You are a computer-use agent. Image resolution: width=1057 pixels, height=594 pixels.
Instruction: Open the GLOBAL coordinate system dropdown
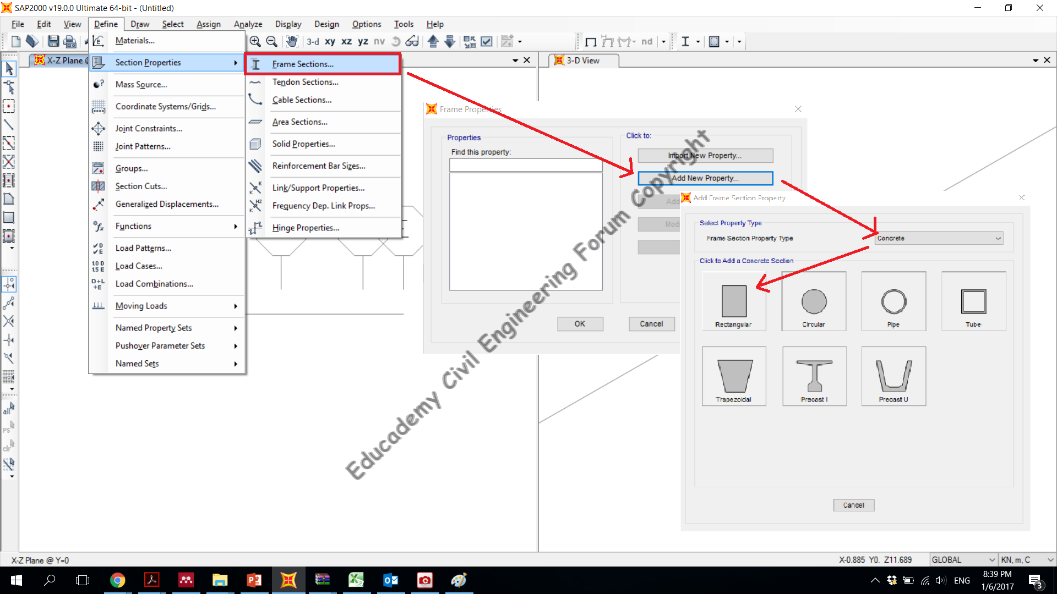pyautogui.click(x=963, y=559)
